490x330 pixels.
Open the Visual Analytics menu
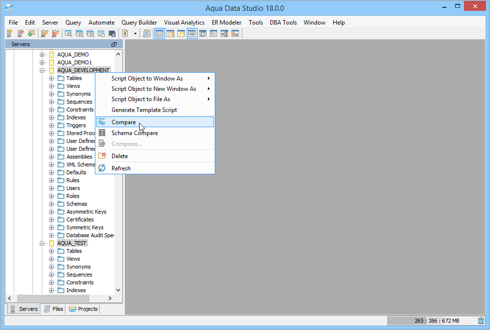click(184, 23)
